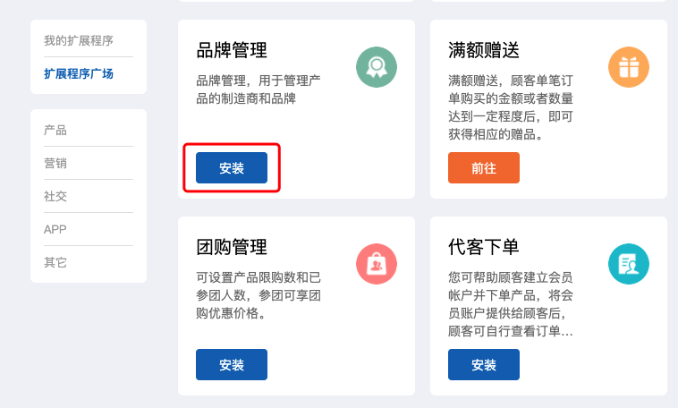Click the 代客下单 card title
The height and width of the screenshot is (408, 678).
(483, 247)
